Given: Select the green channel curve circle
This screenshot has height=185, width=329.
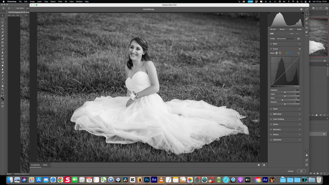Looking at the screenshot, I should [287, 53].
